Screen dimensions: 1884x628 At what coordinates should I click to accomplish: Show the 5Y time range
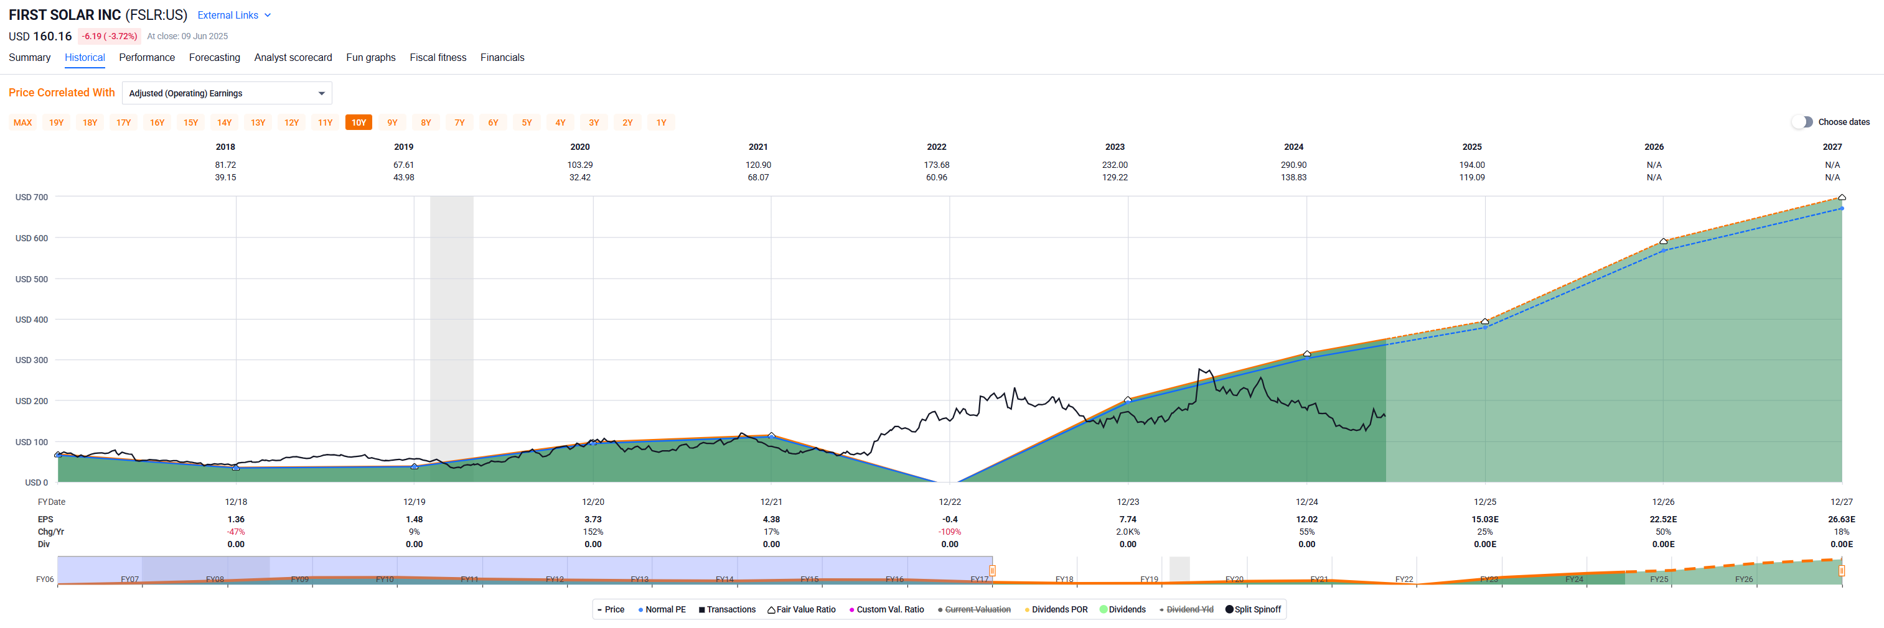pyautogui.click(x=527, y=122)
